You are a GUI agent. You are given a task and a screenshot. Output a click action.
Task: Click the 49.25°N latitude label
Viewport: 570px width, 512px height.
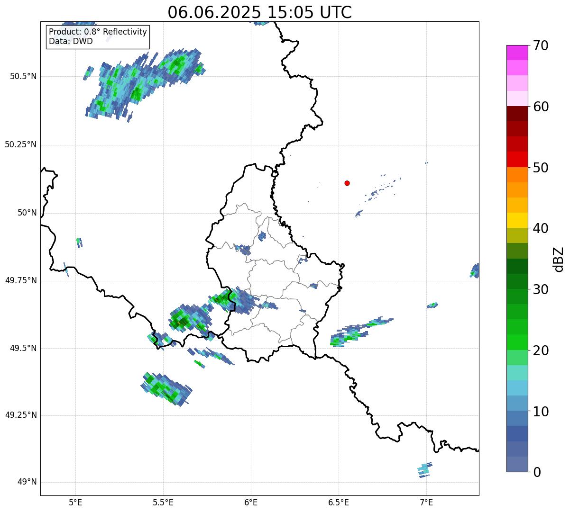coord(21,415)
